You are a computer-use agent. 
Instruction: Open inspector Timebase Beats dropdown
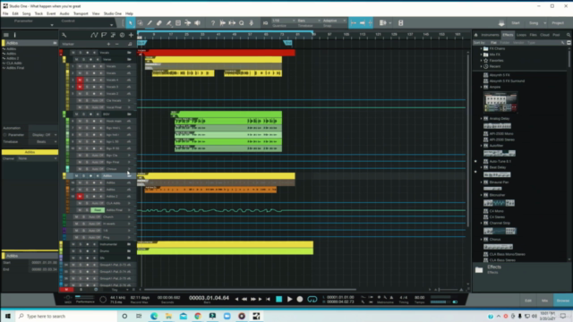pyautogui.click(x=44, y=141)
